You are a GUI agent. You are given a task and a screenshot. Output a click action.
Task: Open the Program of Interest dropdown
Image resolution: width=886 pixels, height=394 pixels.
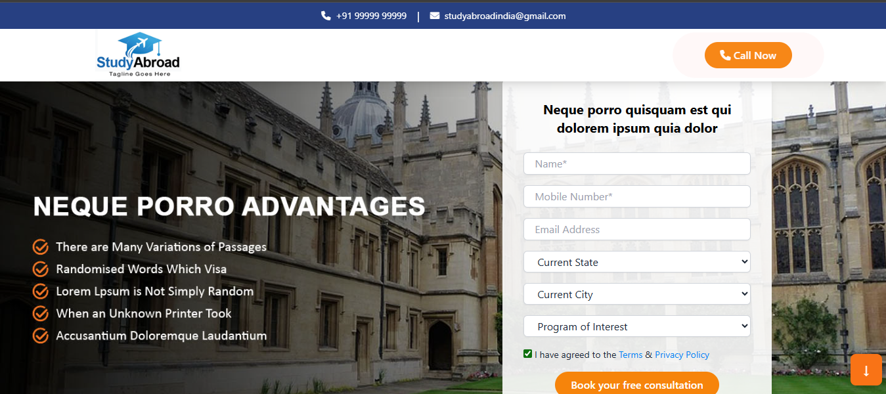[x=636, y=326]
